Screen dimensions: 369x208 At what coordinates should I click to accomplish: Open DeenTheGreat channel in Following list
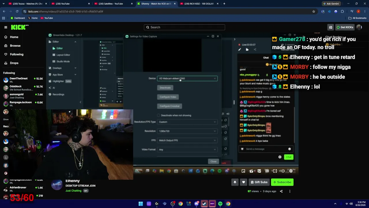point(23,80)
